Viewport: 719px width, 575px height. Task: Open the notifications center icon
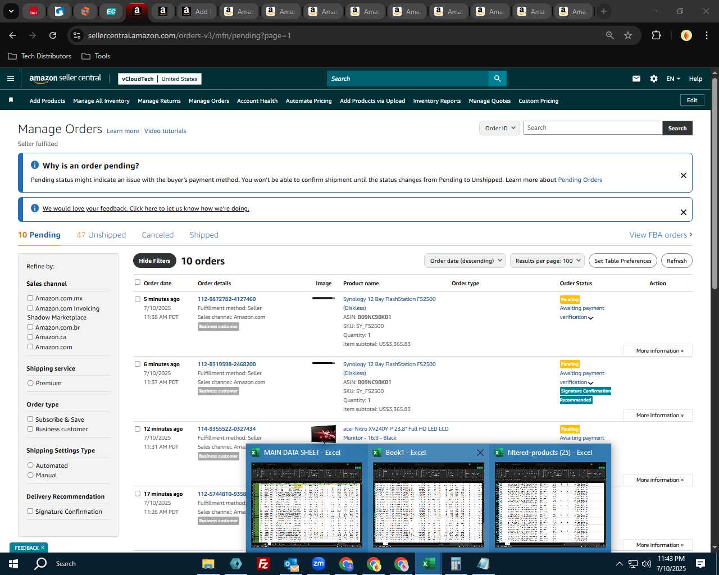(700, 564)
